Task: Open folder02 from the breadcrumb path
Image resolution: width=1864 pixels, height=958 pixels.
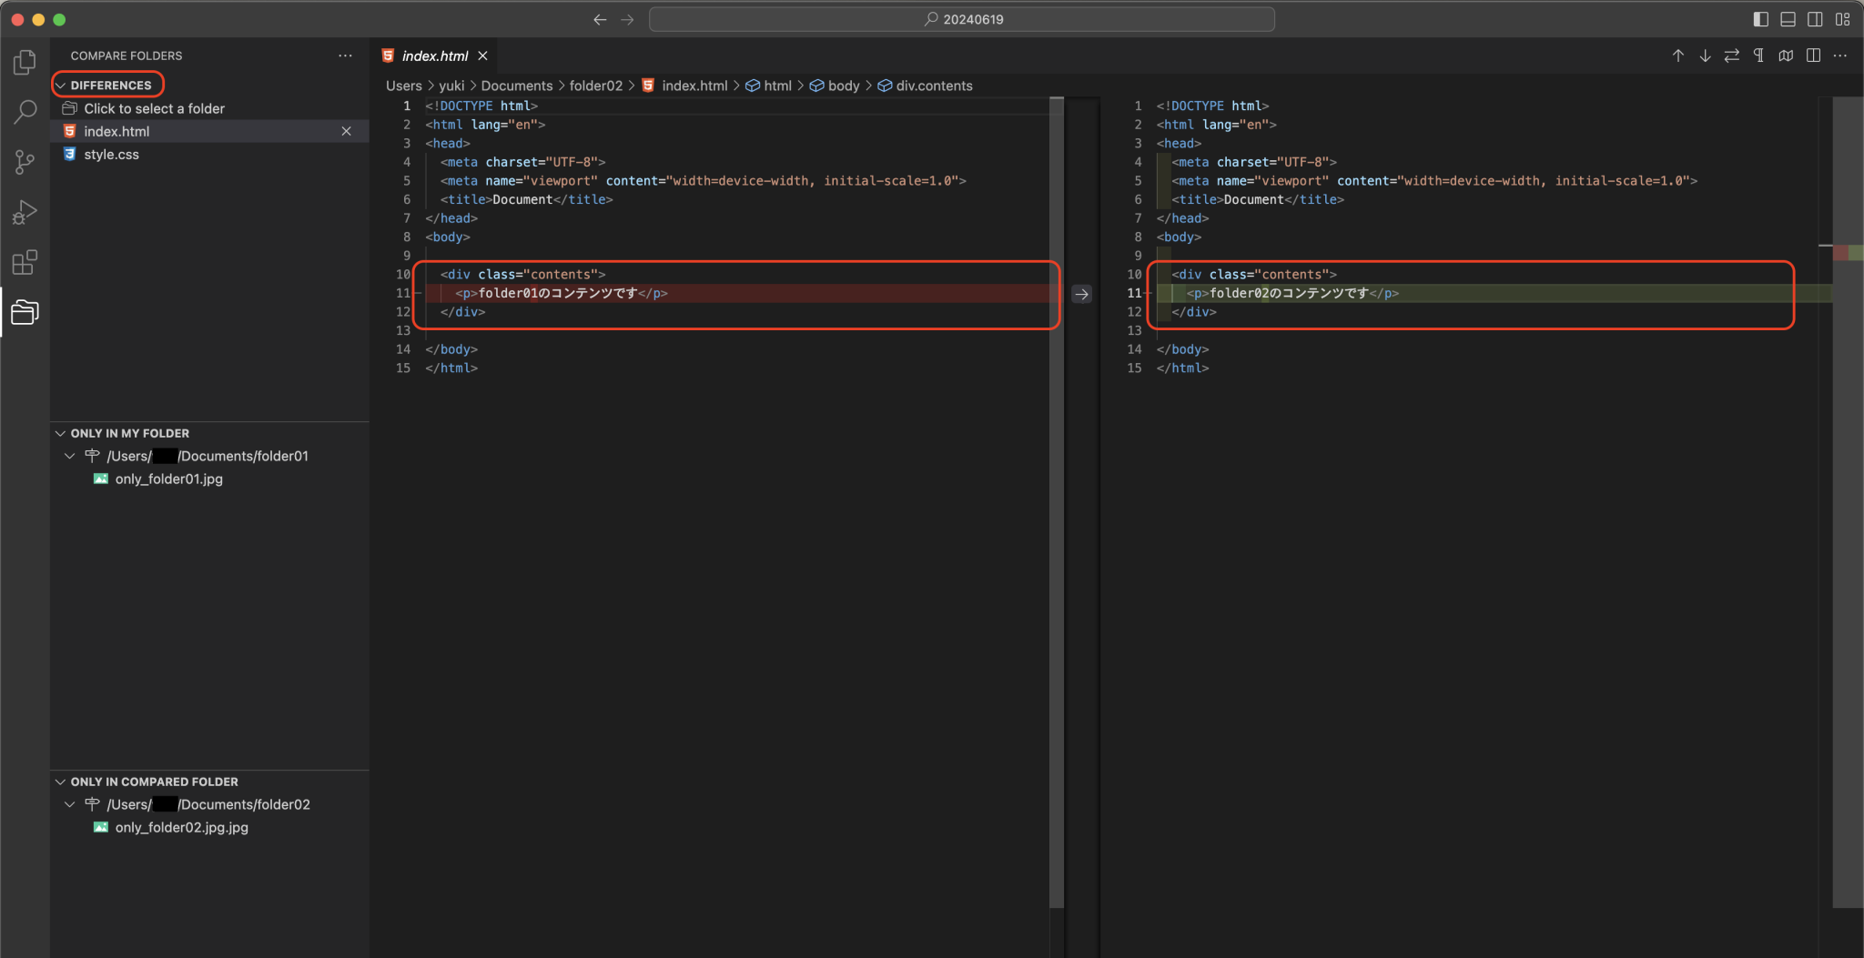Action: (x=596, y=86)
